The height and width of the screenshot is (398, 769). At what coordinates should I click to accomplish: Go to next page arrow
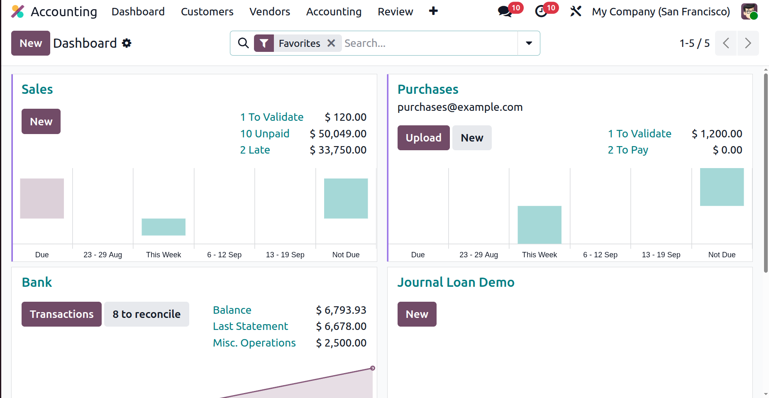point(748,43)
